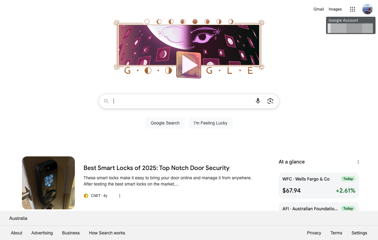Play the Google Doodle moon game
378x240 pixels.
click(189, 65)
